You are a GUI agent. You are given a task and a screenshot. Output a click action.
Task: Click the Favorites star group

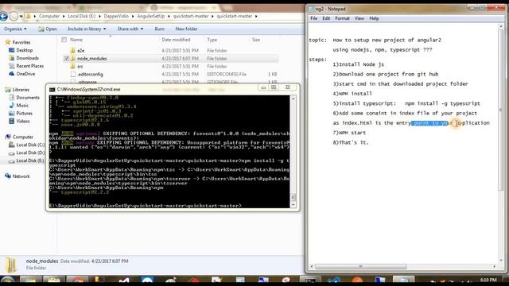coord(21,42)
